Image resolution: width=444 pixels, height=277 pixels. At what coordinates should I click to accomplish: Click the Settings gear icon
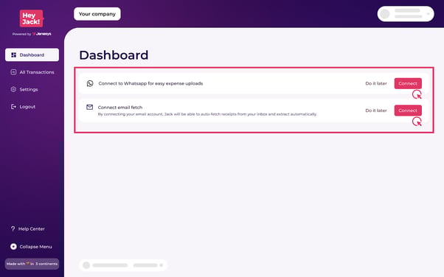point(13,89)
